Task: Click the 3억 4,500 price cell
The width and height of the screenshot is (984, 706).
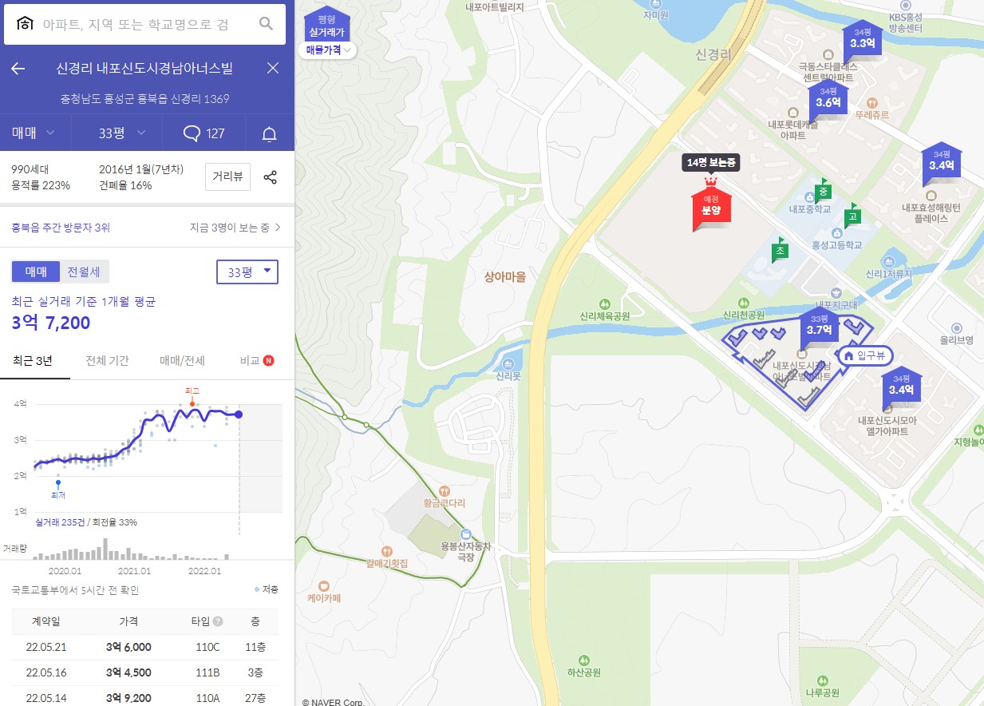Action: [x=128, y=672]
